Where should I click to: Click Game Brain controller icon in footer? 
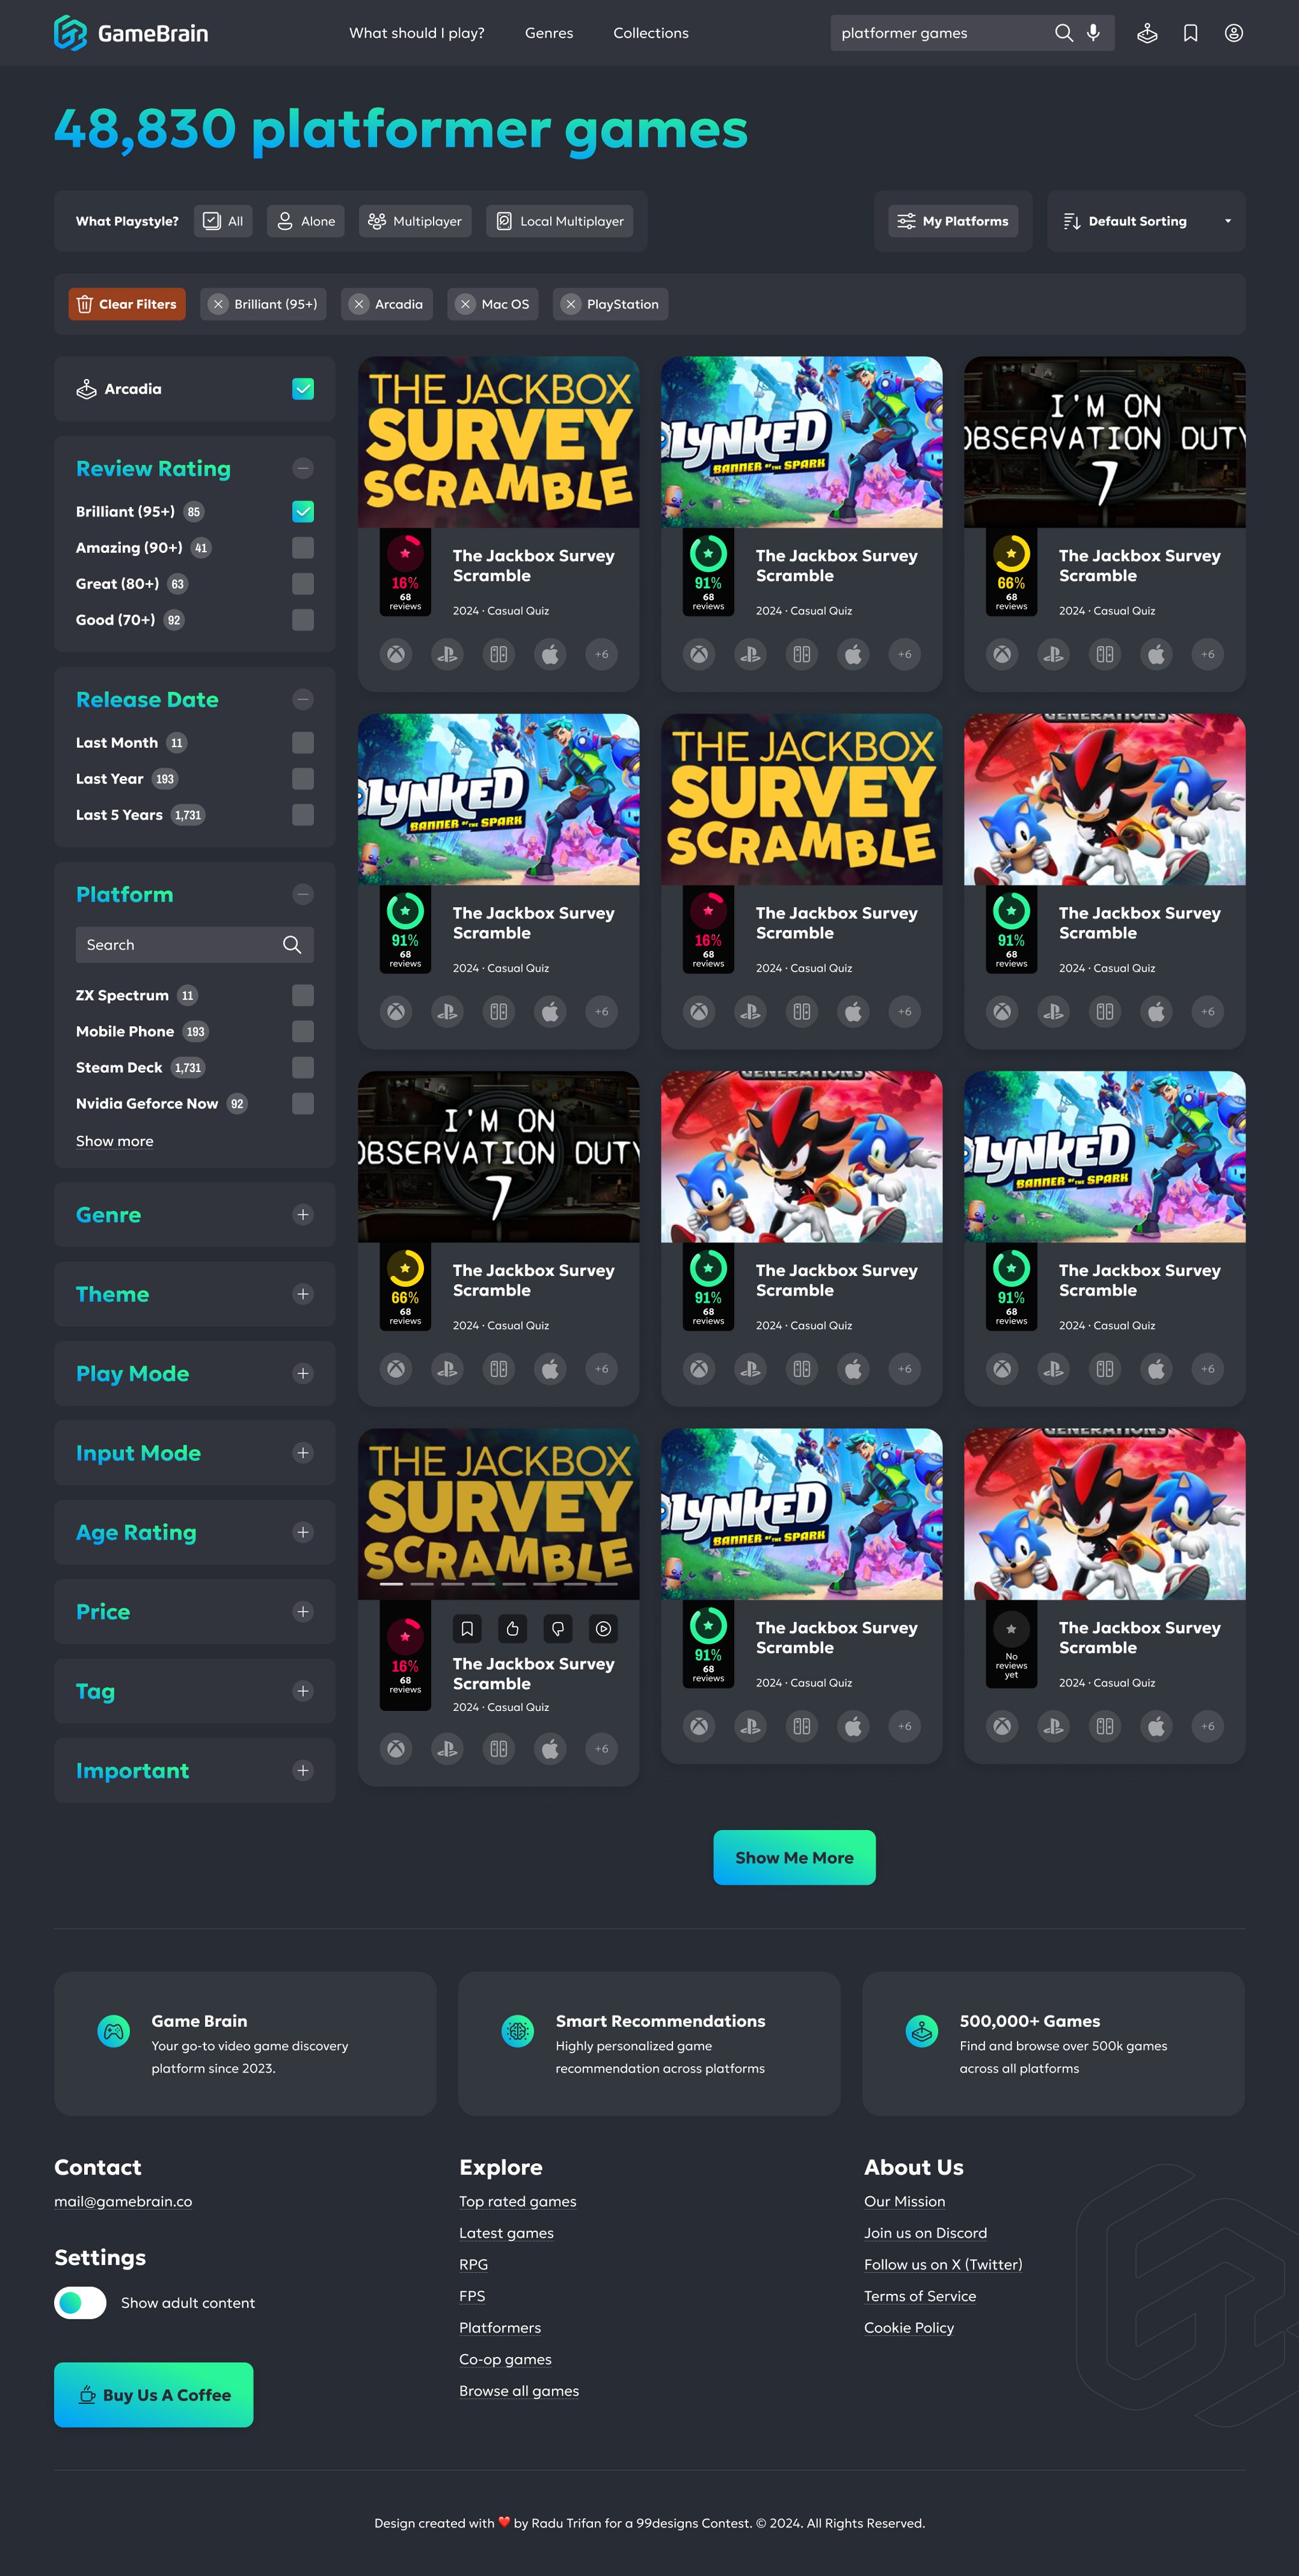coord(114,2031)
